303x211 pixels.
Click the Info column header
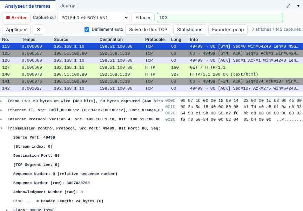tap(194, 40)
